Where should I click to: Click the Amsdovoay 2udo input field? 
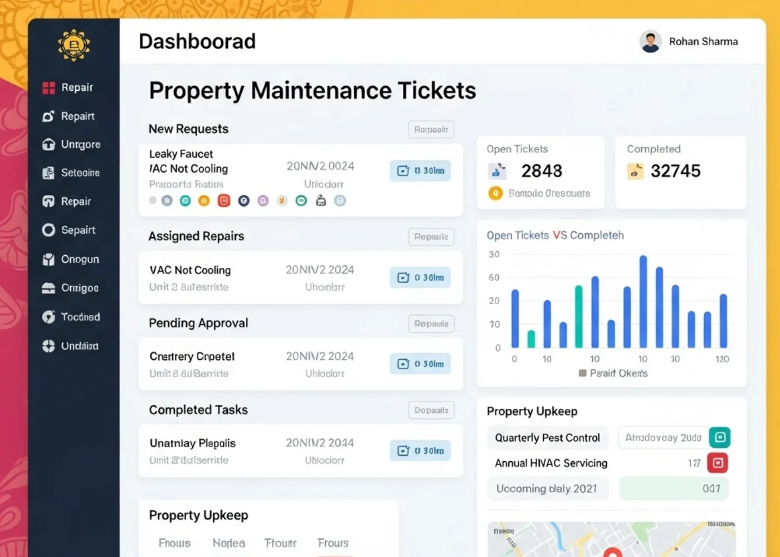pos(663,438)
